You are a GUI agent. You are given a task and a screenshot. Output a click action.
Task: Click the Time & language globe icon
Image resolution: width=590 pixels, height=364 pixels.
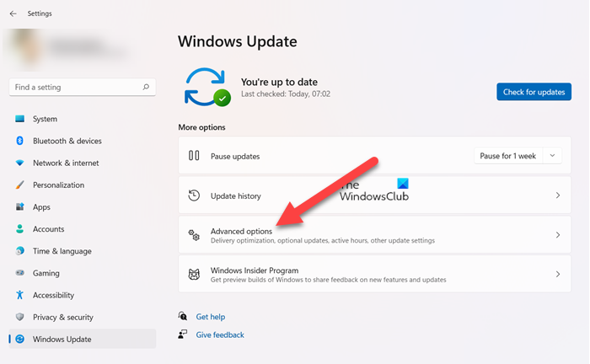click(19, 251)
